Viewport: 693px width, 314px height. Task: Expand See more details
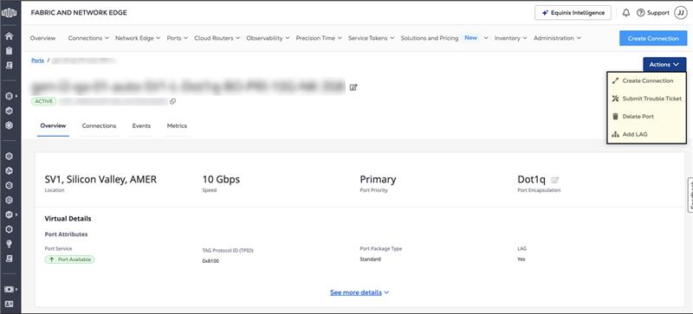click(359, 292)
